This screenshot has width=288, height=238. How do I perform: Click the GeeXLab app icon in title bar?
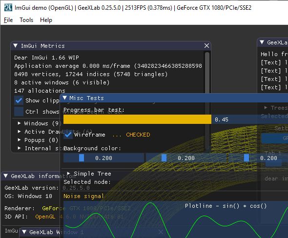(x=8, y=8)
